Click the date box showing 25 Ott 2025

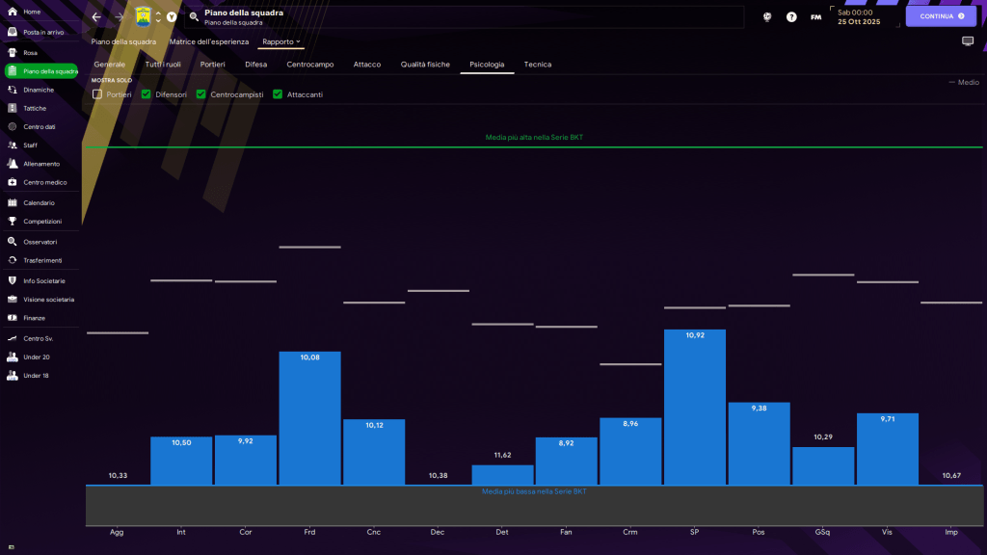[860, 16]
